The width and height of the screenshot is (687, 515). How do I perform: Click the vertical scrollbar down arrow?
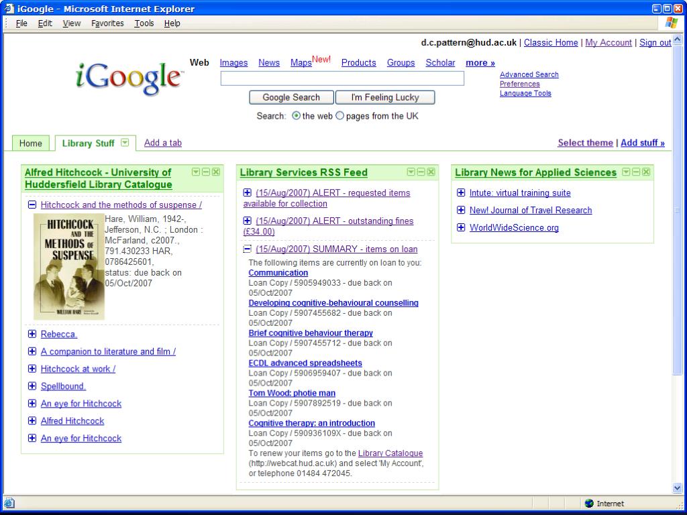678,488
